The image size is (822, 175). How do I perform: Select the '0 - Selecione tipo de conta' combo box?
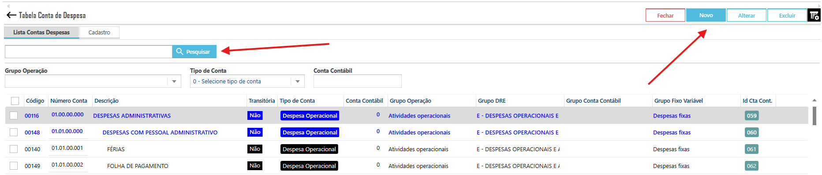[247, 82]
